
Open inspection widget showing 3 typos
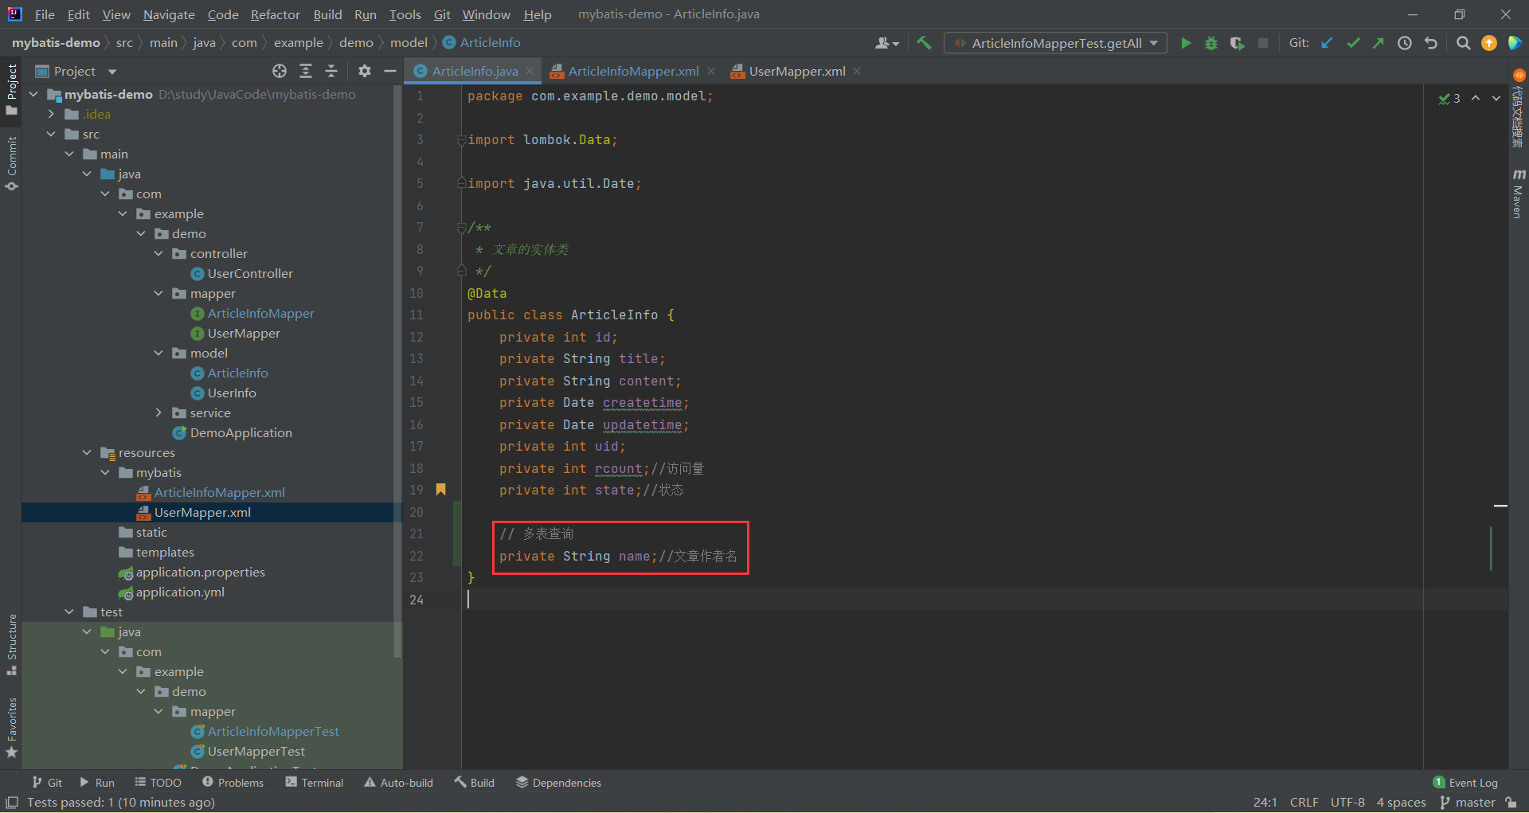coord(1449,99)
